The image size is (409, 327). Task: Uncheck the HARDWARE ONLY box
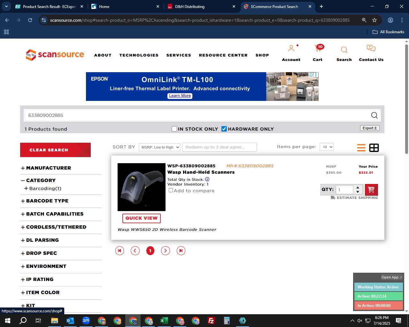coord(224,129)
